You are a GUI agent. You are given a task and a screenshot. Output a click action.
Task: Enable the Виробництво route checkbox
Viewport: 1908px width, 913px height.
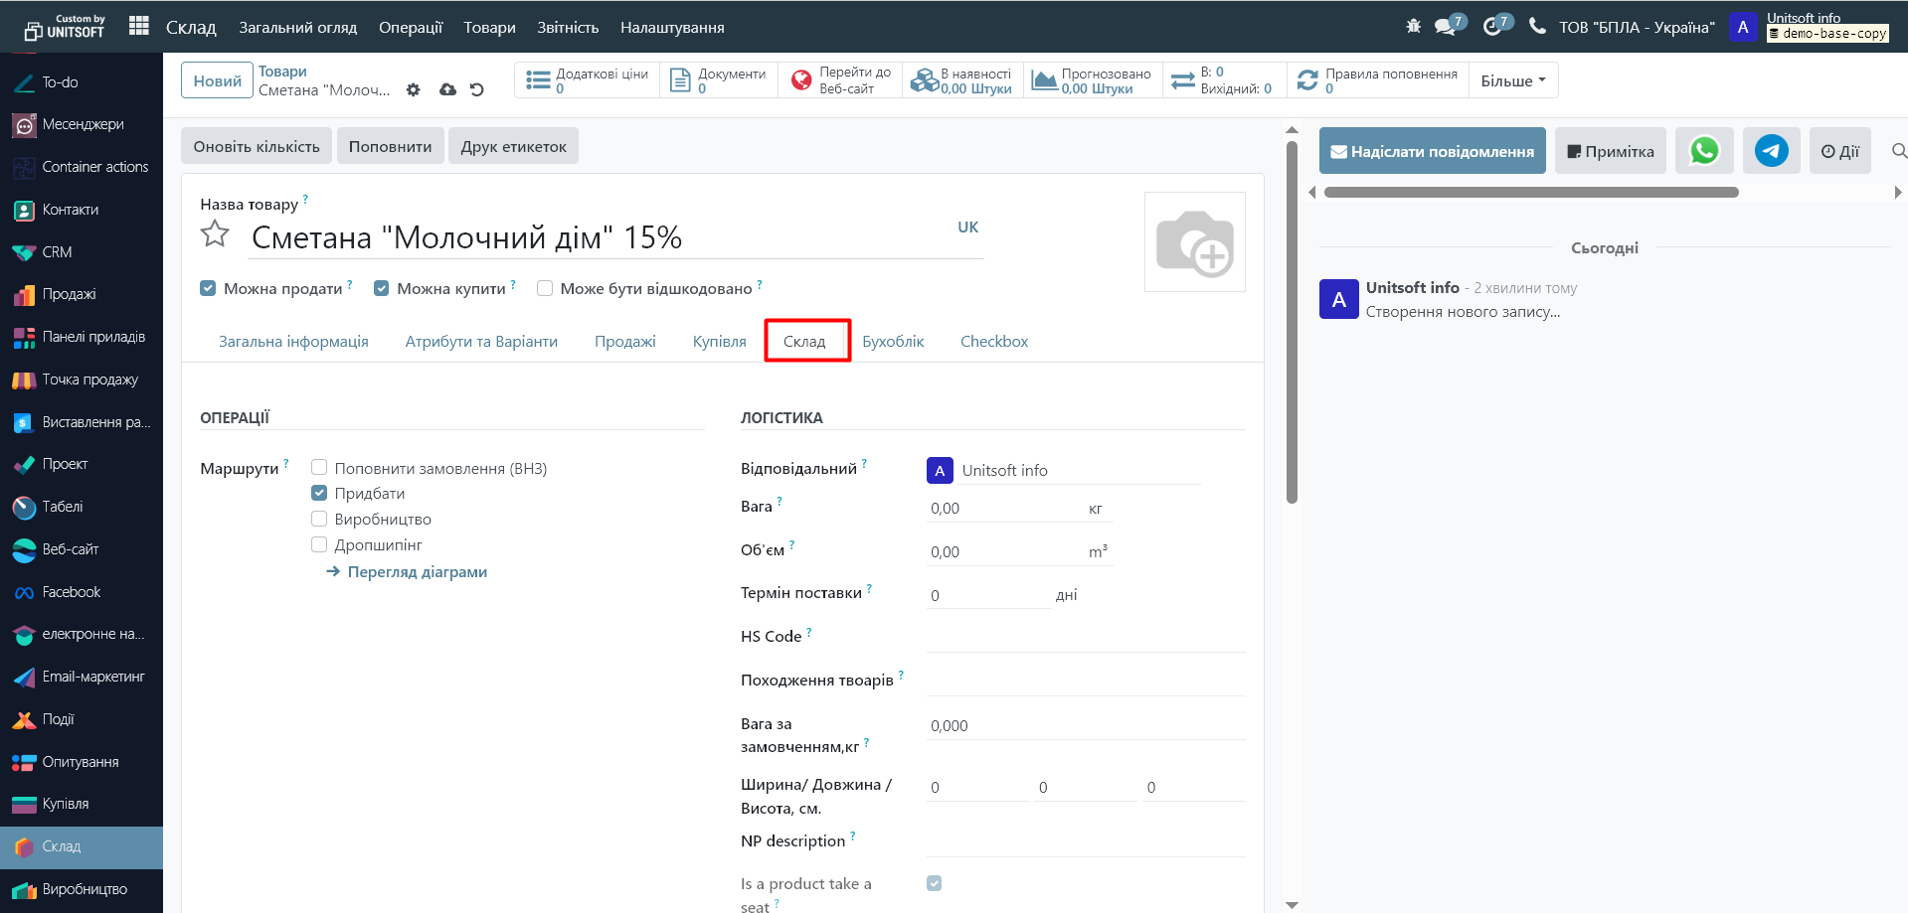tap(319, 519)
